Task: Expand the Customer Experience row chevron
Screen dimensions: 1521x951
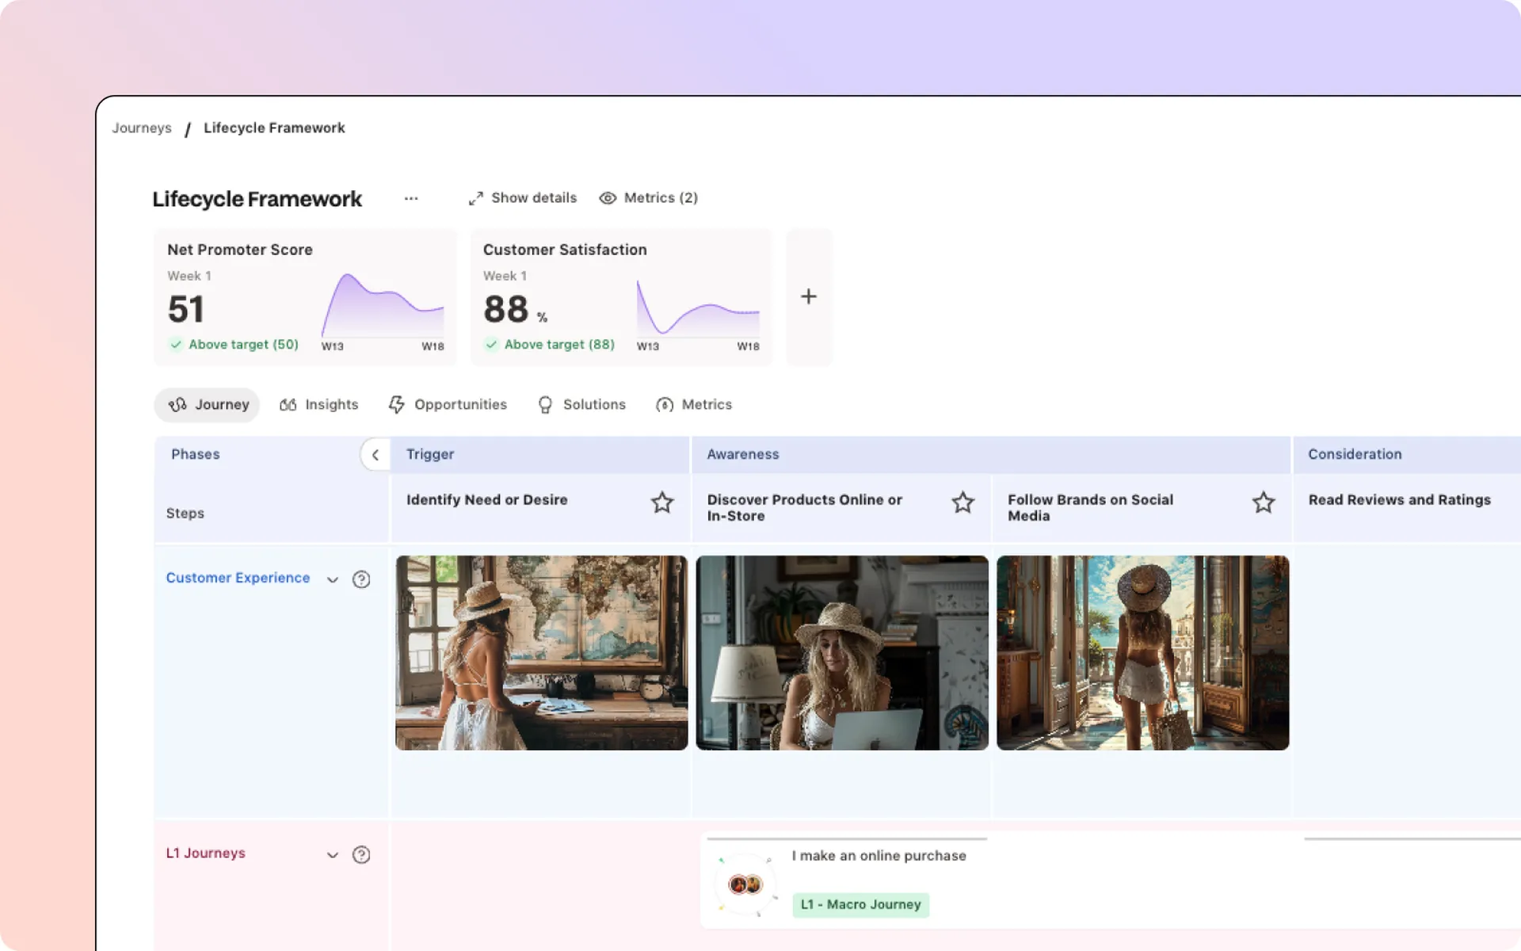Action: tap(333, 579)
